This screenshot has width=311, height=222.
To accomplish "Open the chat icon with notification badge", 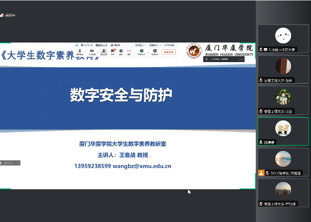I will coord(113,52).
